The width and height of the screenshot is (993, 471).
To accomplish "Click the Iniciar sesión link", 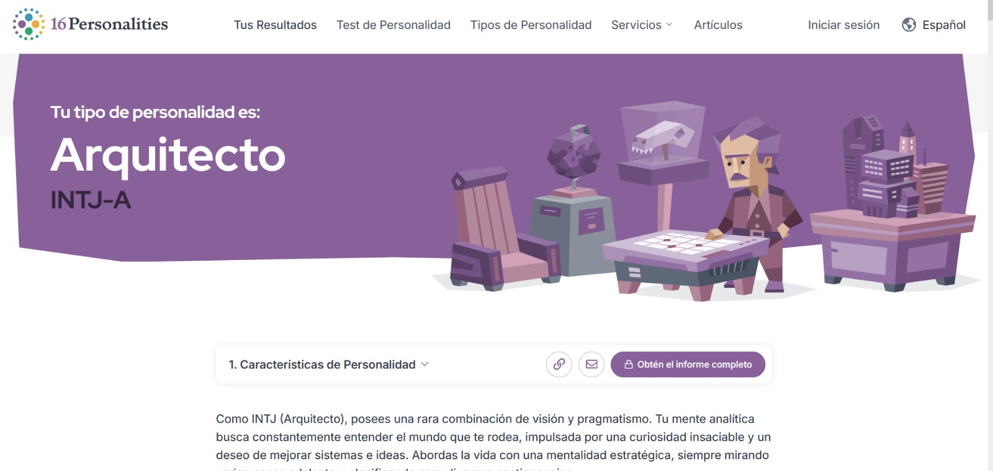I will point(843,25).
